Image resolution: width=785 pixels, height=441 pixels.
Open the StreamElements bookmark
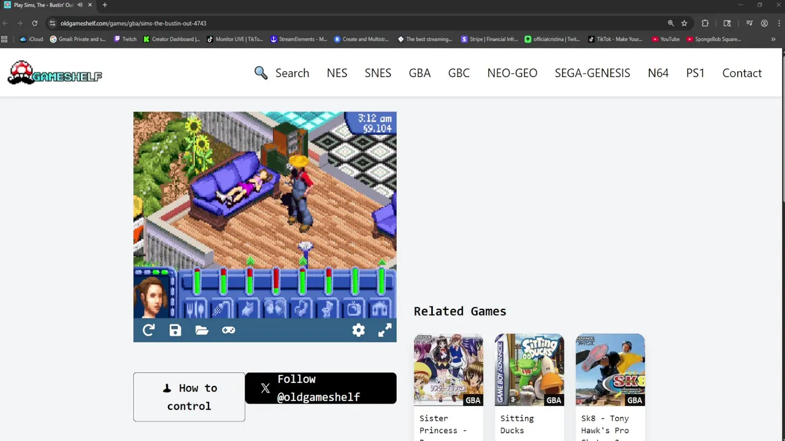pos(299,39)
